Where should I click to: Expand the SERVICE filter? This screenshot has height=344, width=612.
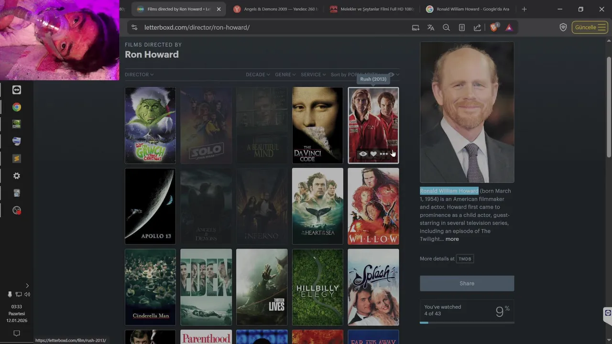coord(313,75)
